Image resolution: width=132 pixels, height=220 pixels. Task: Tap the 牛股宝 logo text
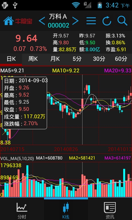coord(24,21)
